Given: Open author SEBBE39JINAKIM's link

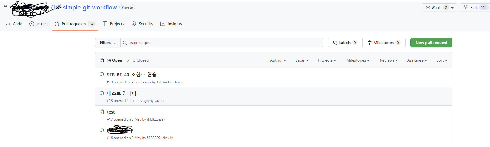Looking at the screenshot, I should tap(160, 138).
